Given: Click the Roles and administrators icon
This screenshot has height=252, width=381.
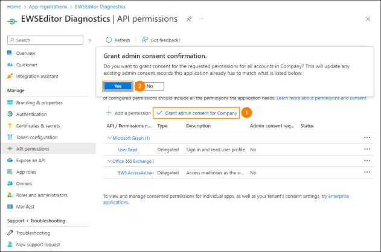Looking at the screenshot, I should pyautogui.click(x=10, y=195).
